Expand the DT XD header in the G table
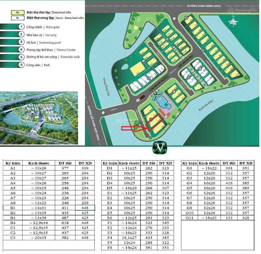This screenshot has width=261, height=254. tap(246, 163)
